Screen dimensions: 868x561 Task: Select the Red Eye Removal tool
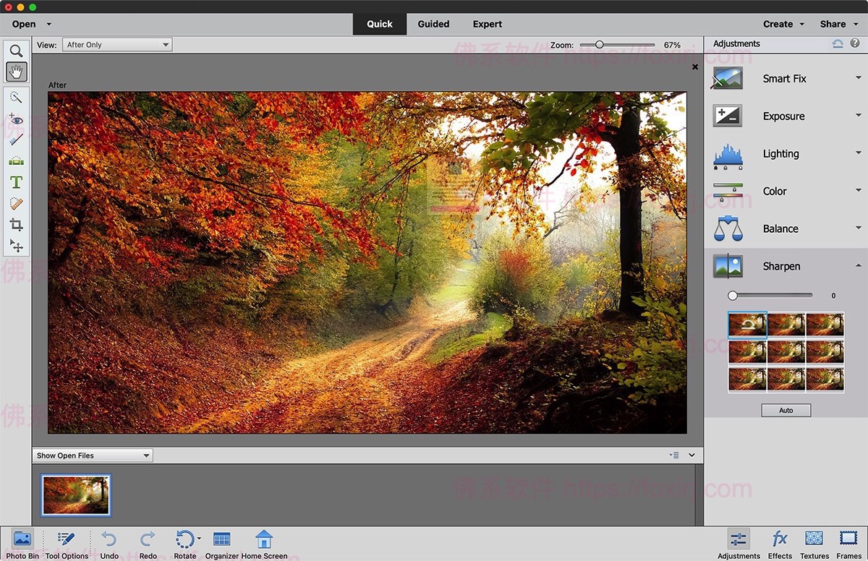[x=16, y=118]
